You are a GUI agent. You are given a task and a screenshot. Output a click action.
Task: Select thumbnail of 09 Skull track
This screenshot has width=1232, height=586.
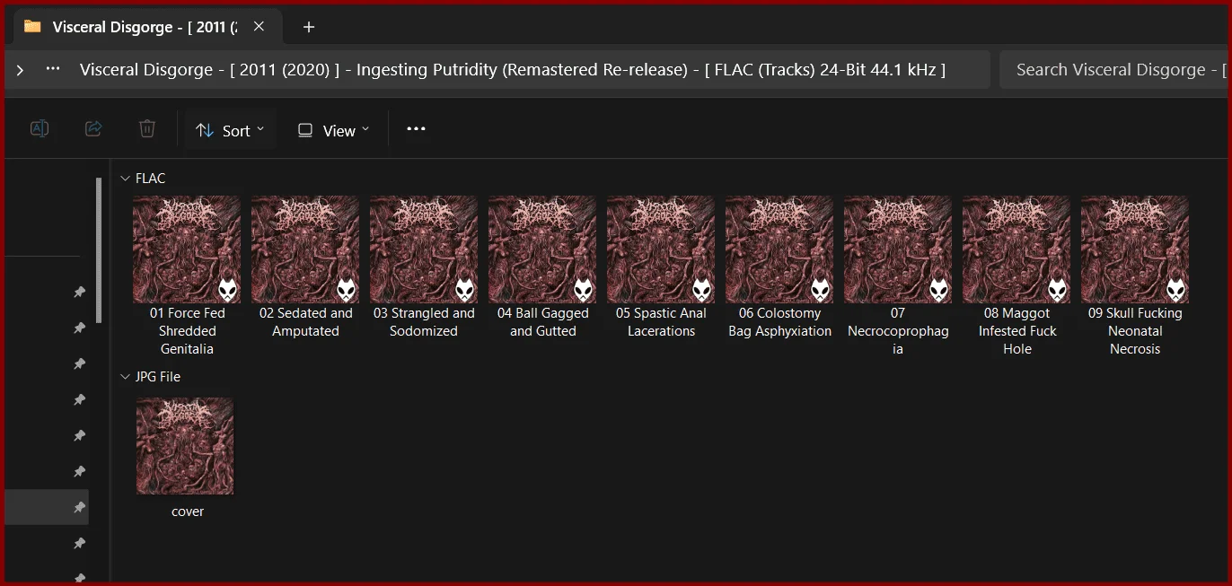(x=1135, y=249)
